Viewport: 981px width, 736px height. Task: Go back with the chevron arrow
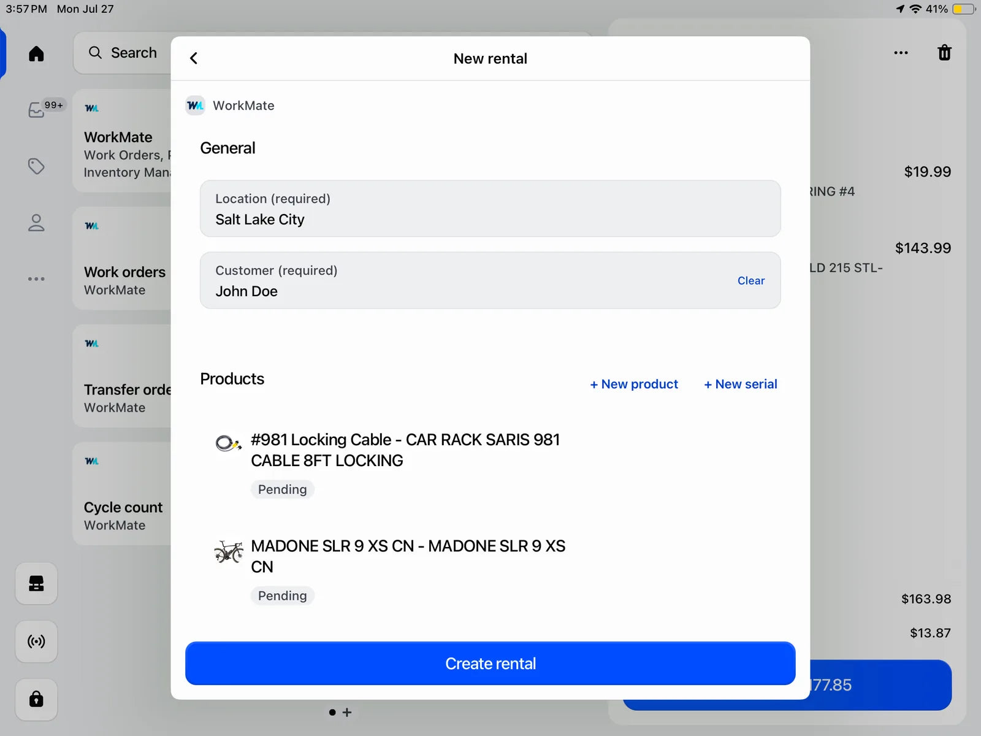point(194,58)
